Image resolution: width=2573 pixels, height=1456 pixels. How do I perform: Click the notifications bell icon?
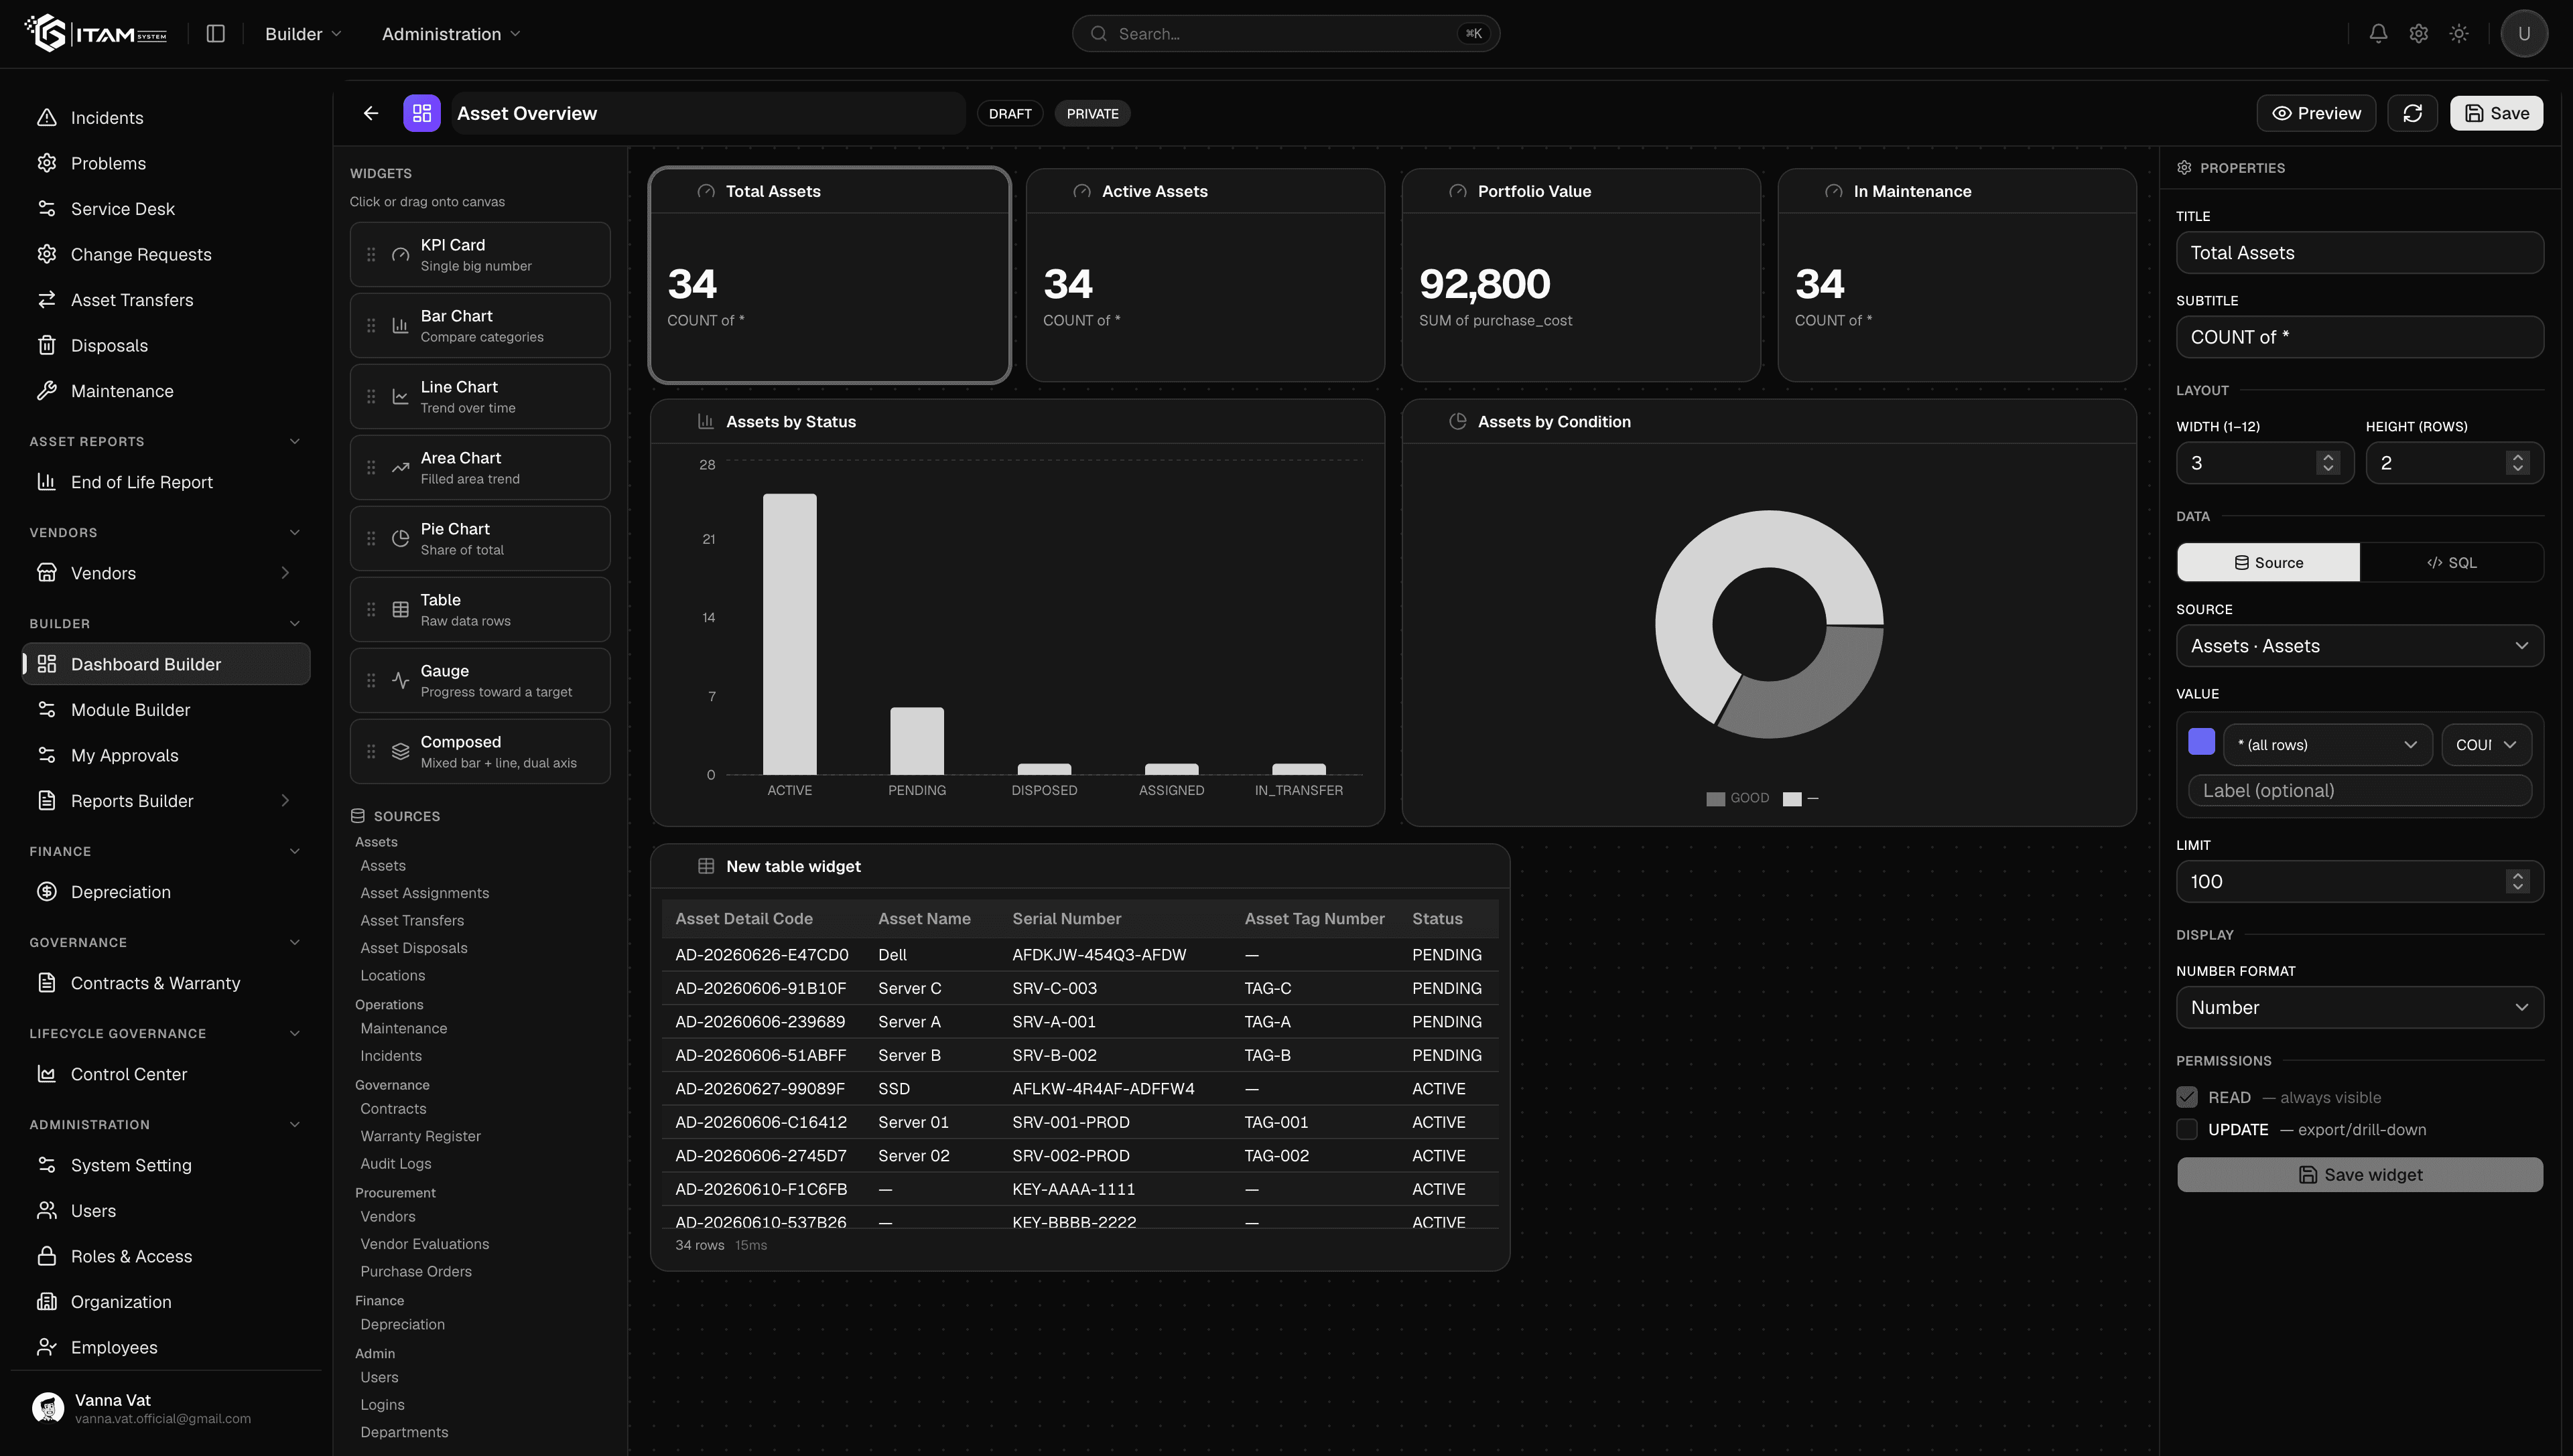(2378, 33)
